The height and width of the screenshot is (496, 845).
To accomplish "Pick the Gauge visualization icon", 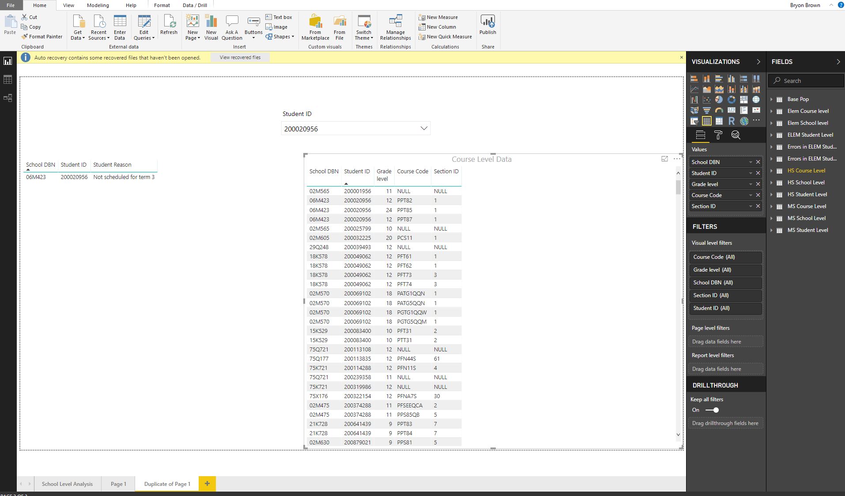I will (x=719, y=110).
